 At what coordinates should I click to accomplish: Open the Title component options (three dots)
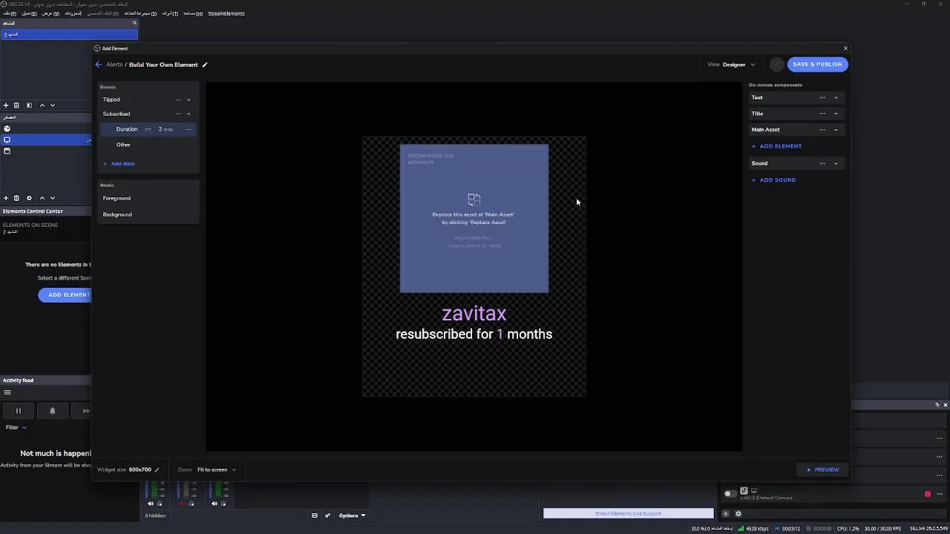[x=822, y=113]
